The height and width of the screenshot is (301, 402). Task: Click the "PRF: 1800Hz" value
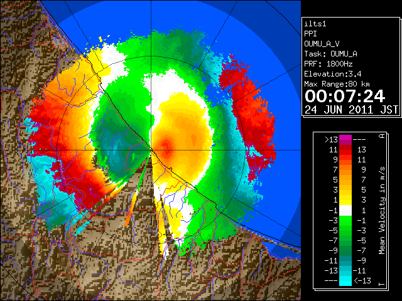[329, 64]
